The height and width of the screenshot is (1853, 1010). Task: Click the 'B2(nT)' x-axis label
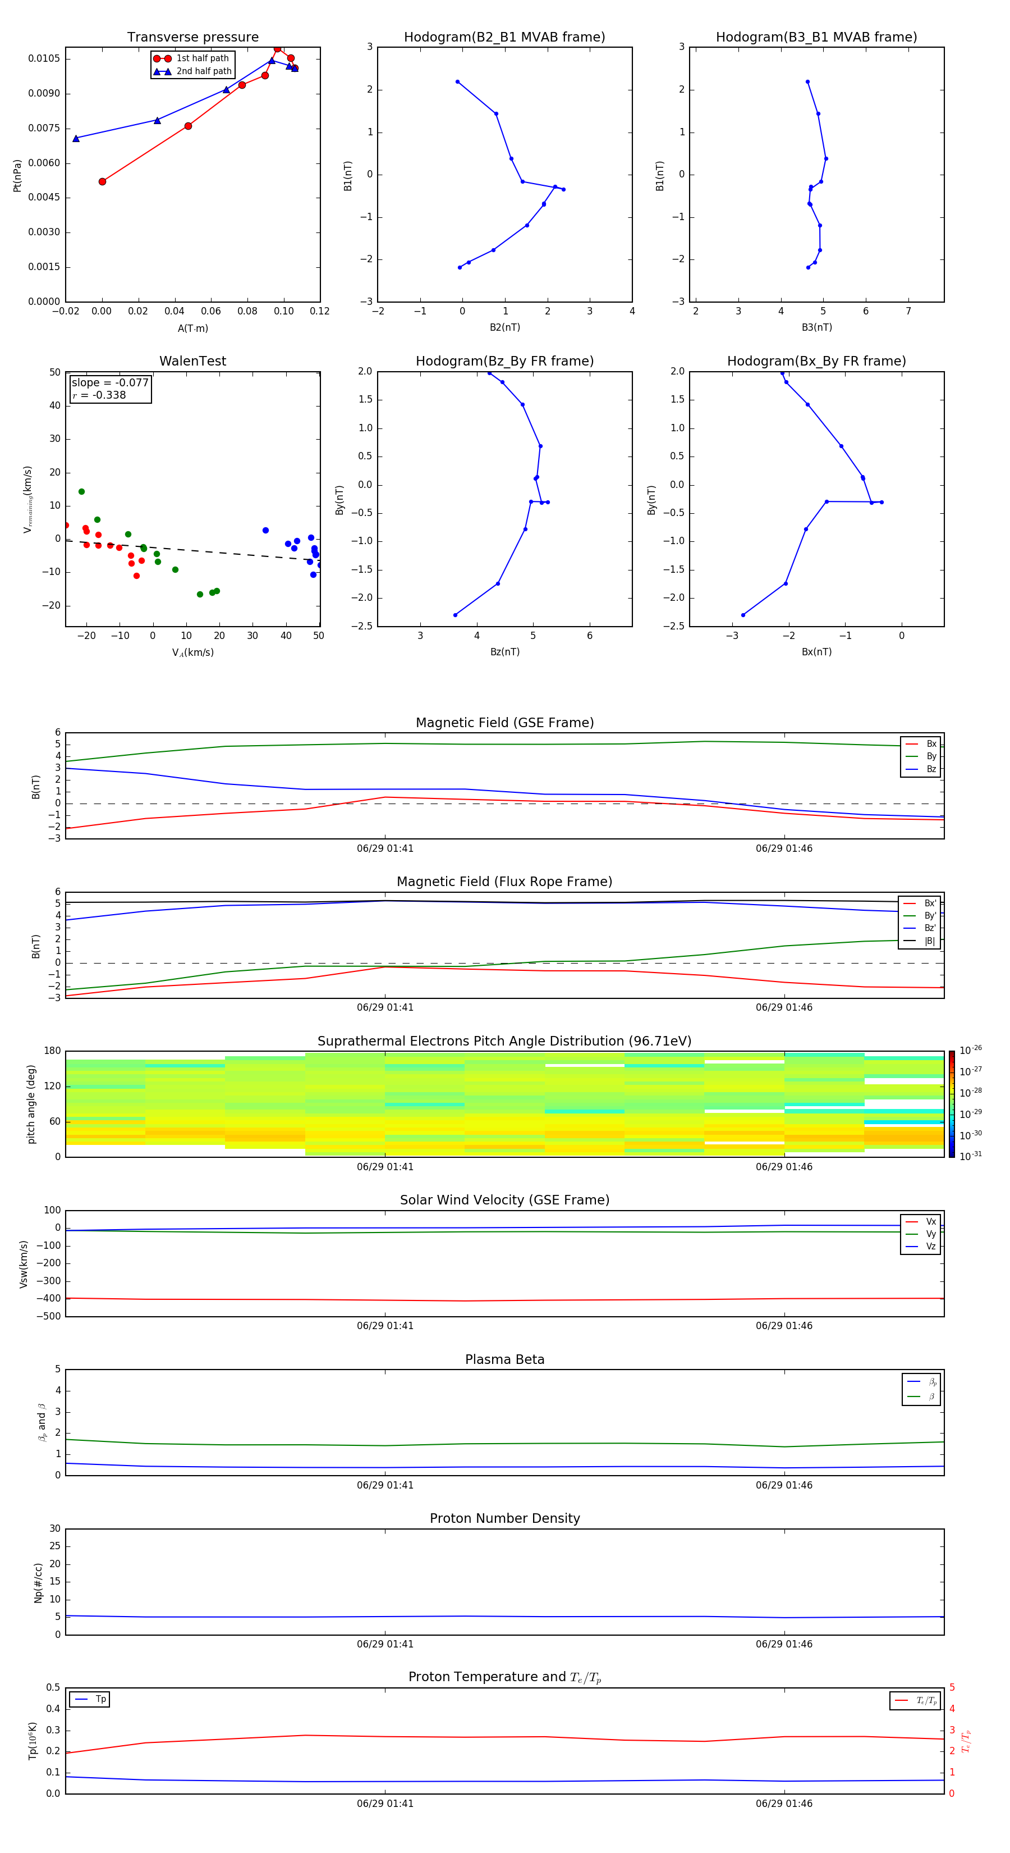(x=504, y=327)
